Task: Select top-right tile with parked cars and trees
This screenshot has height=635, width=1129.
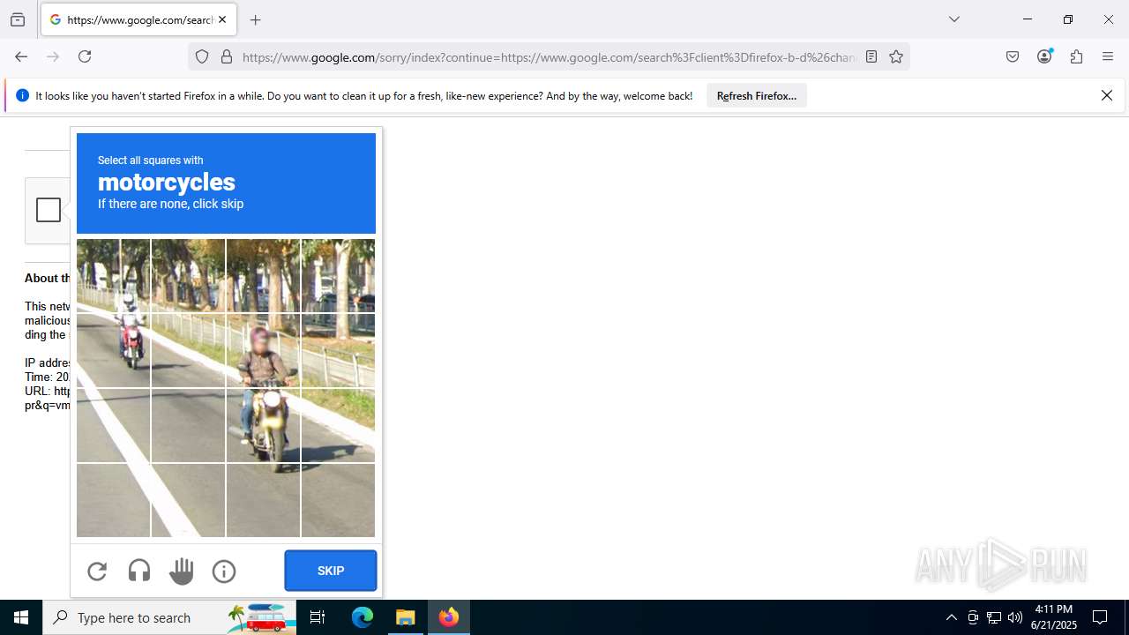Action: [x=338, y=275]
